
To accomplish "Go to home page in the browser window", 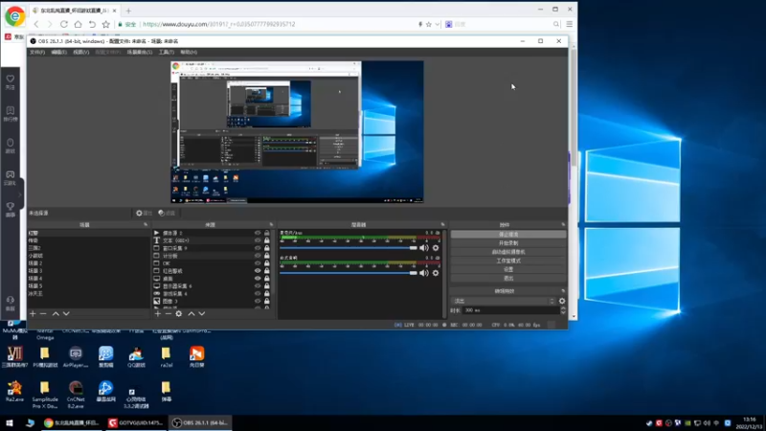I will [x=79, y=24].
